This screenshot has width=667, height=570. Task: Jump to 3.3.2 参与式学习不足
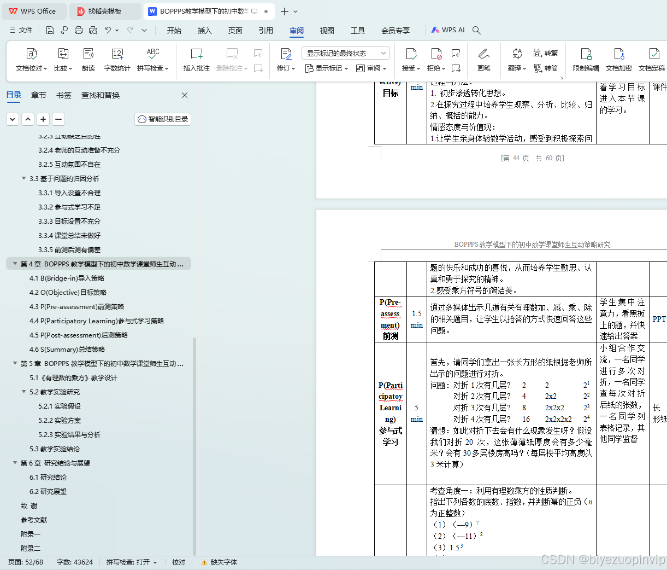tap(69, 207)
